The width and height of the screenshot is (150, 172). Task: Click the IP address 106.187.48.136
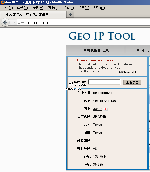[105, 101]
